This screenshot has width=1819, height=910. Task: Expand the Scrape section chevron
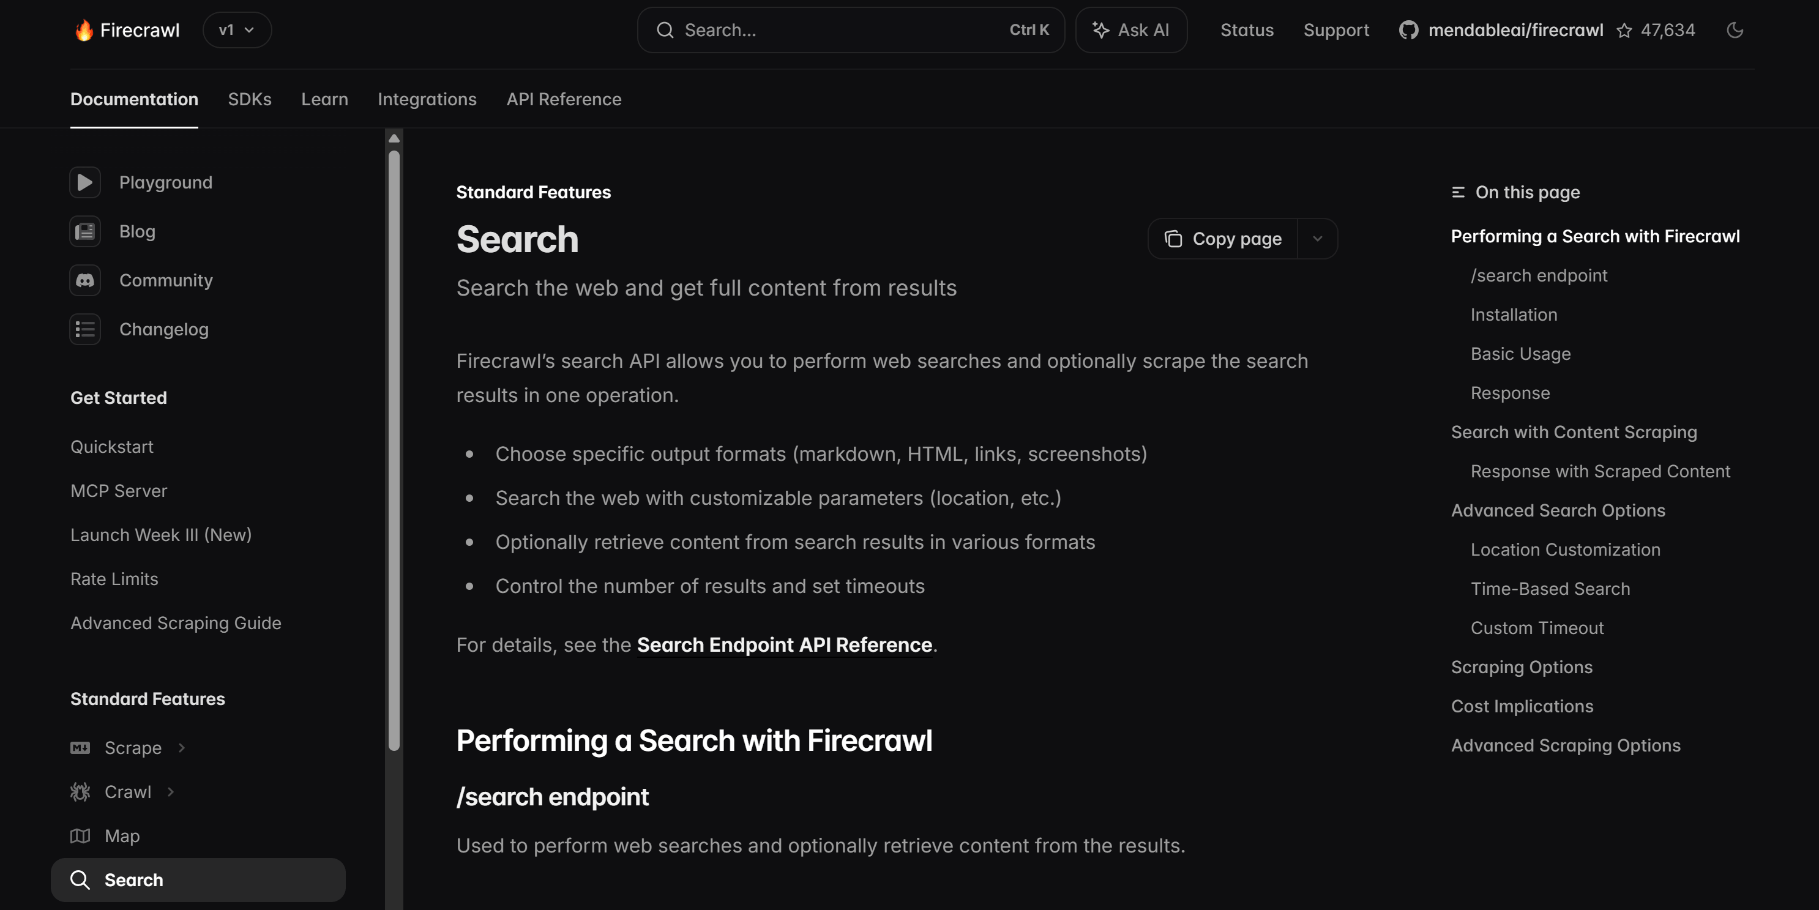click(182, 748)
